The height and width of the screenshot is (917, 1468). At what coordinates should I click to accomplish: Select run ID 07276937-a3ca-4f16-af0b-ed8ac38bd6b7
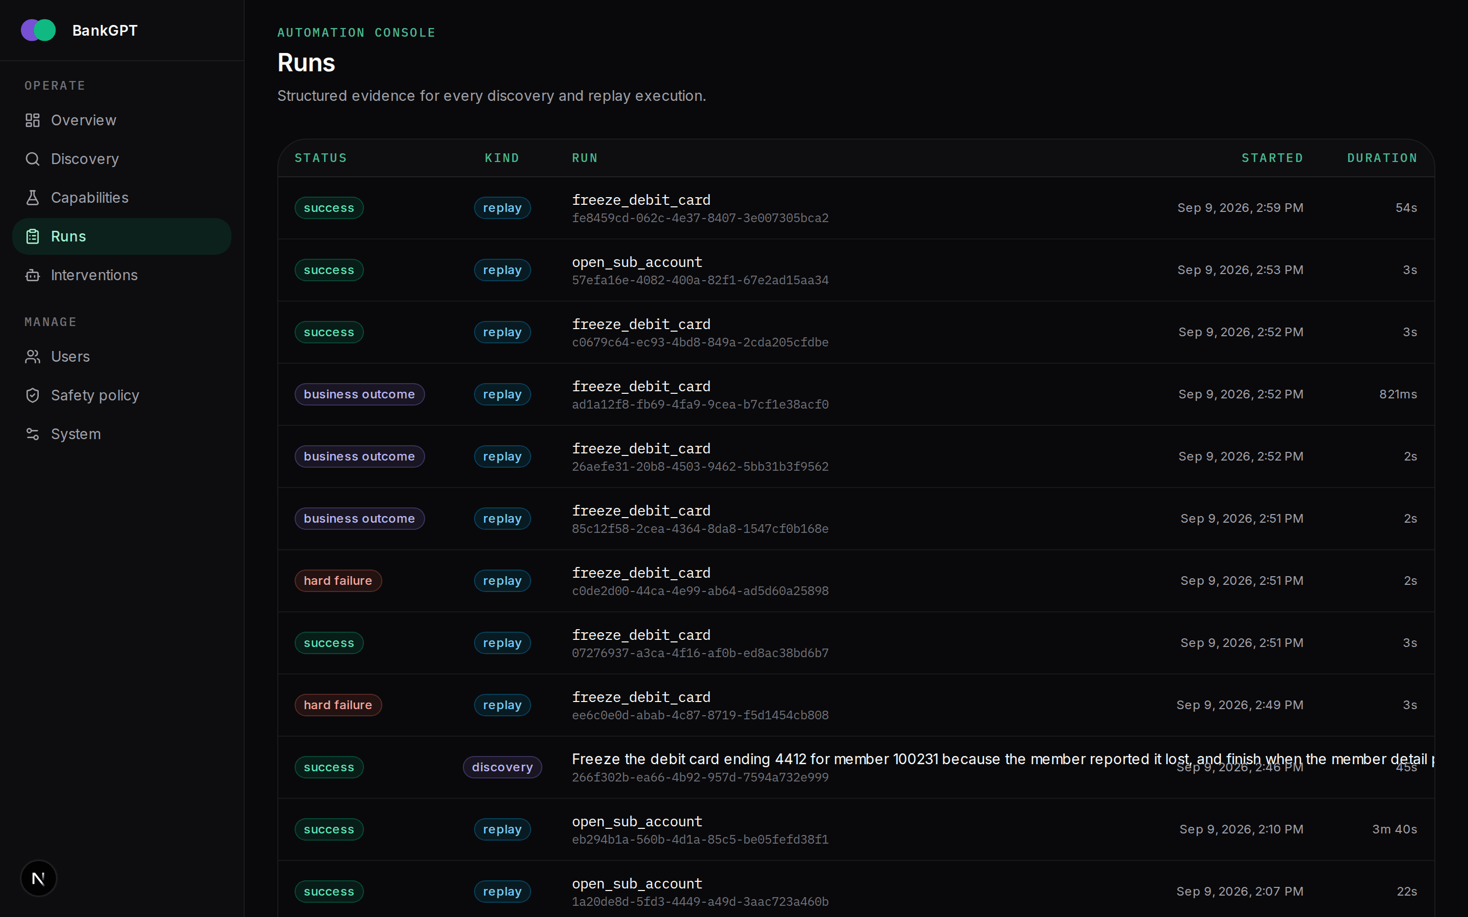[700, 653]
